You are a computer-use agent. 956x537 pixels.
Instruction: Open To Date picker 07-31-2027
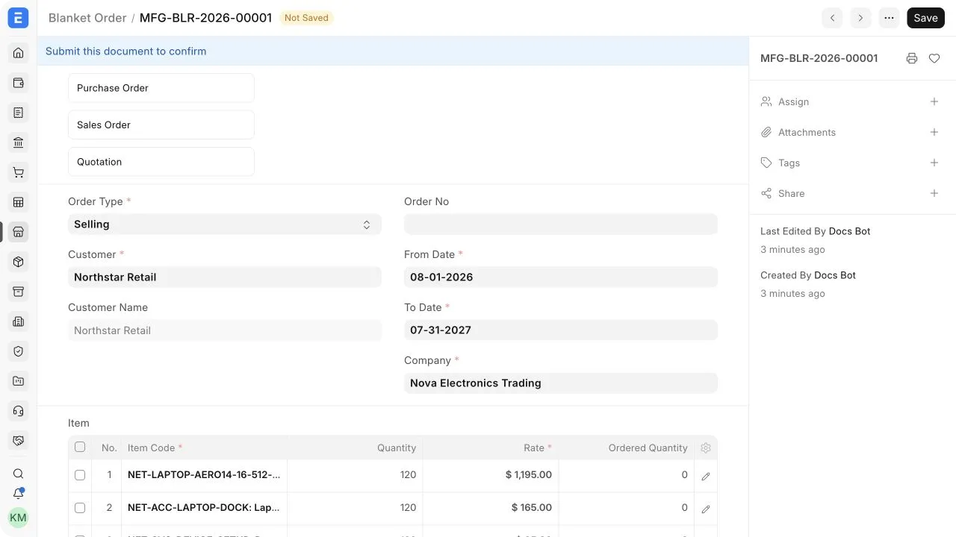(561, 330)
